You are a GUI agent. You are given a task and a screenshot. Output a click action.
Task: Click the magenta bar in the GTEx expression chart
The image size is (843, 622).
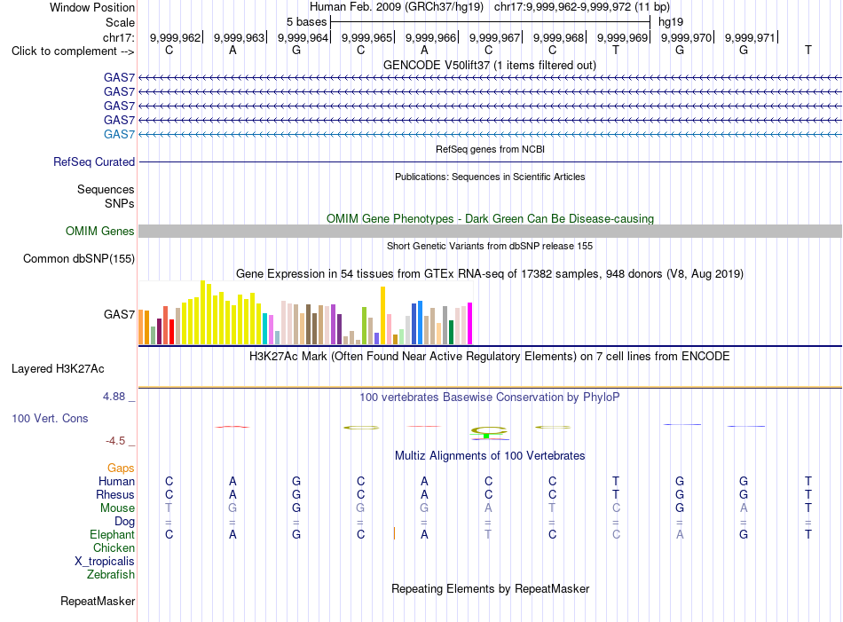tap(470, 324)
